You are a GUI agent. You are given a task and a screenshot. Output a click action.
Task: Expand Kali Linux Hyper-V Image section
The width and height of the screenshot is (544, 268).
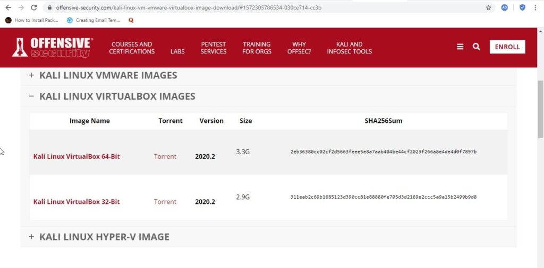pos(268,237)
